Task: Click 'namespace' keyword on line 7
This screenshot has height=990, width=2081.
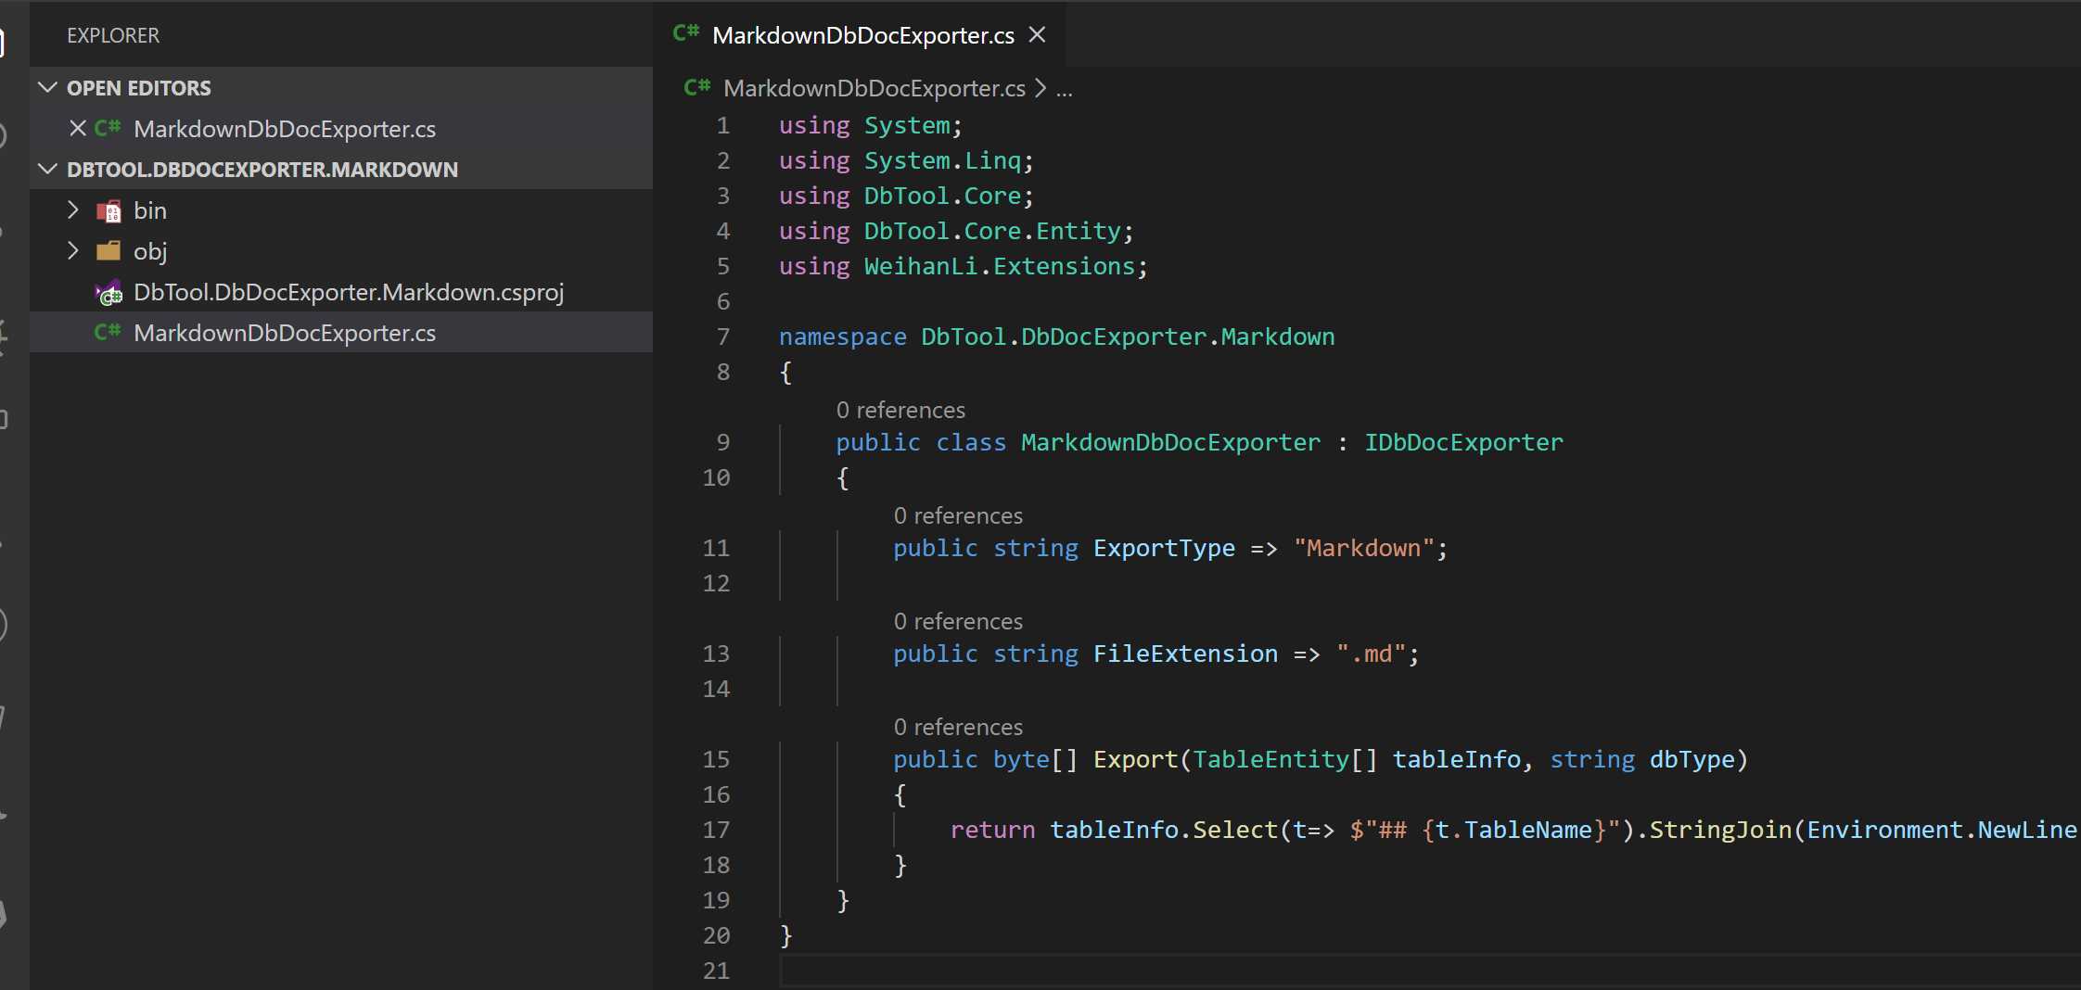Action: 843,336
